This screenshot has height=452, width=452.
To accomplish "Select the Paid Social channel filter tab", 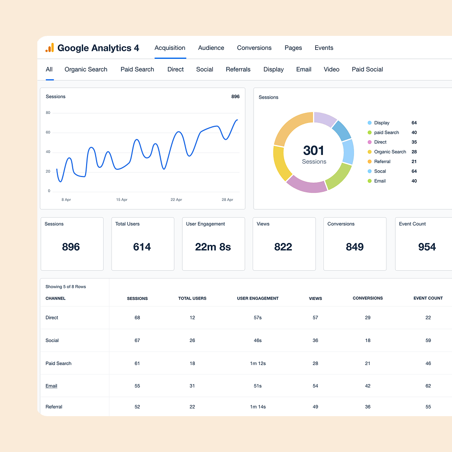I will 367,69.
